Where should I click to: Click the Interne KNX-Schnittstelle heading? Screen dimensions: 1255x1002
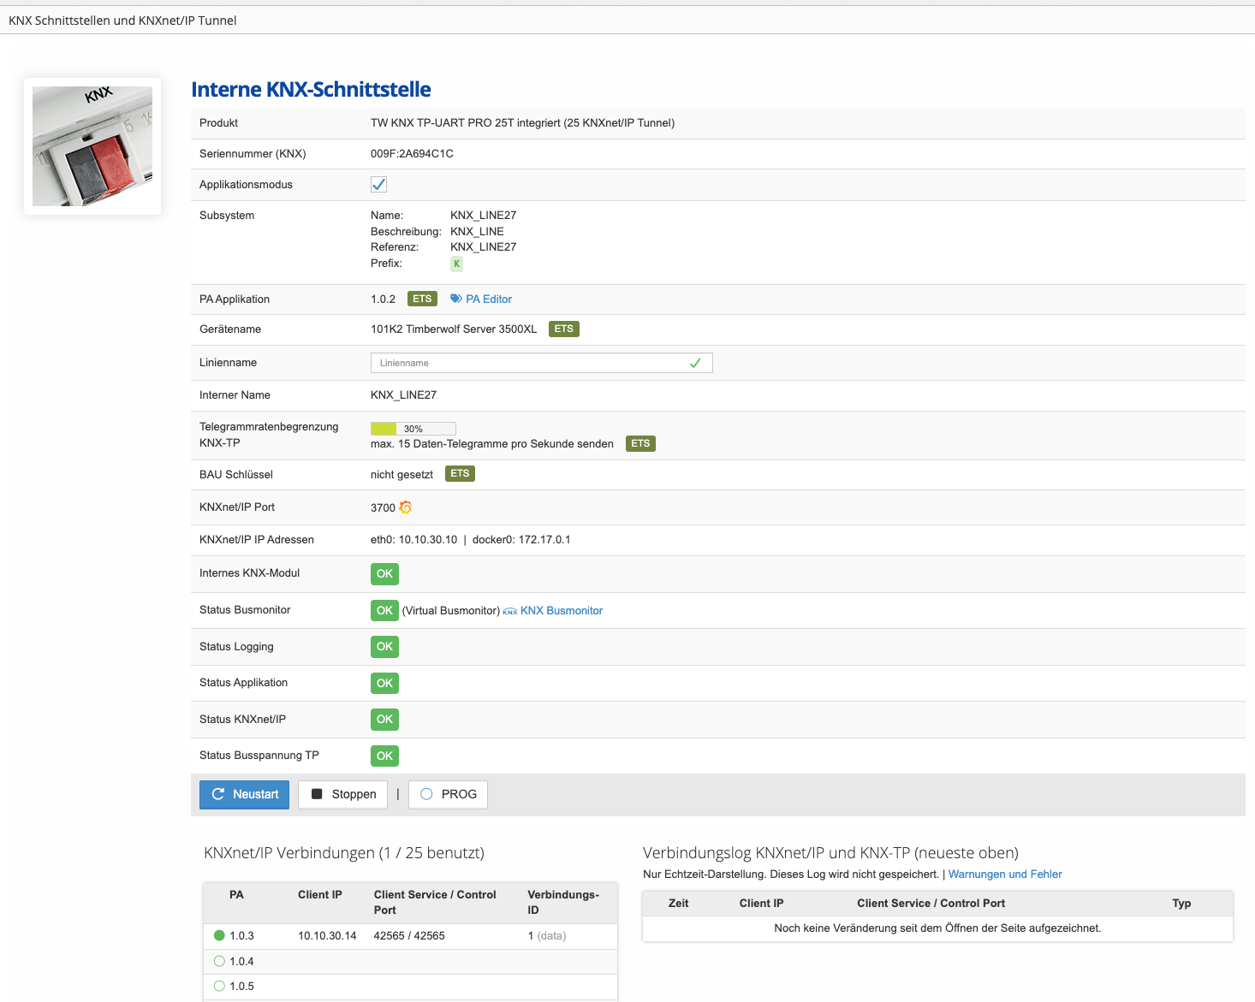pyautogui.click(x=311, y=89)
